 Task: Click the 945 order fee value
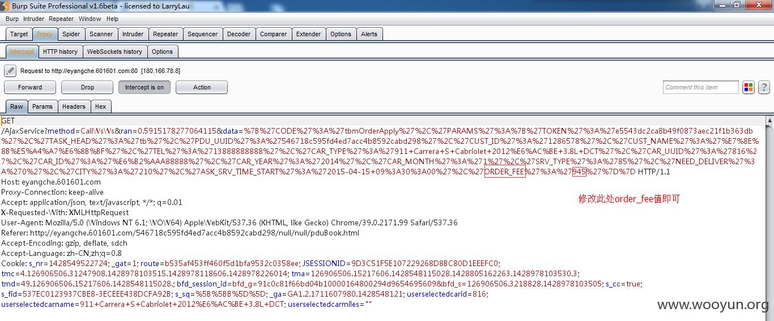[x=579, y=172]
